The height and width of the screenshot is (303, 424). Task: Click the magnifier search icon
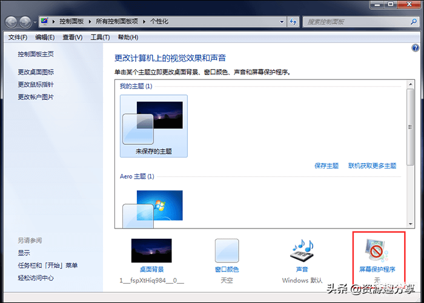[414, 22]
